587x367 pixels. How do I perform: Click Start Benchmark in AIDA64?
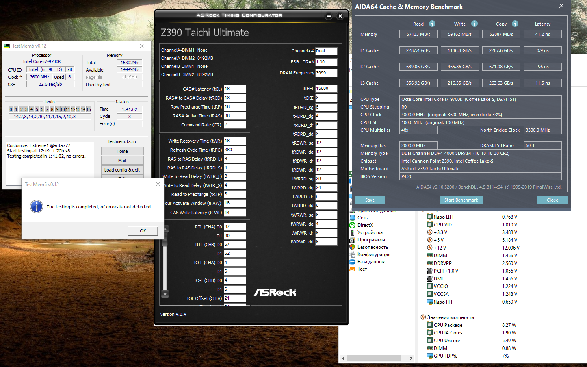(461, 200)
